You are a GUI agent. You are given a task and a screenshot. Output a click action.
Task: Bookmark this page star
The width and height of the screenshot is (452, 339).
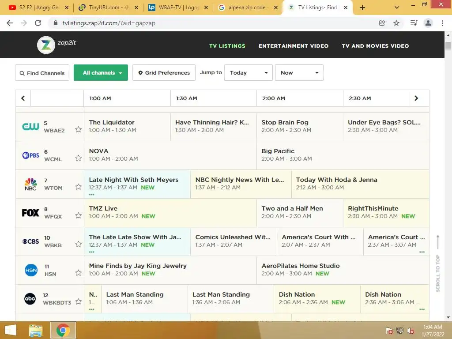pos(396,23)
